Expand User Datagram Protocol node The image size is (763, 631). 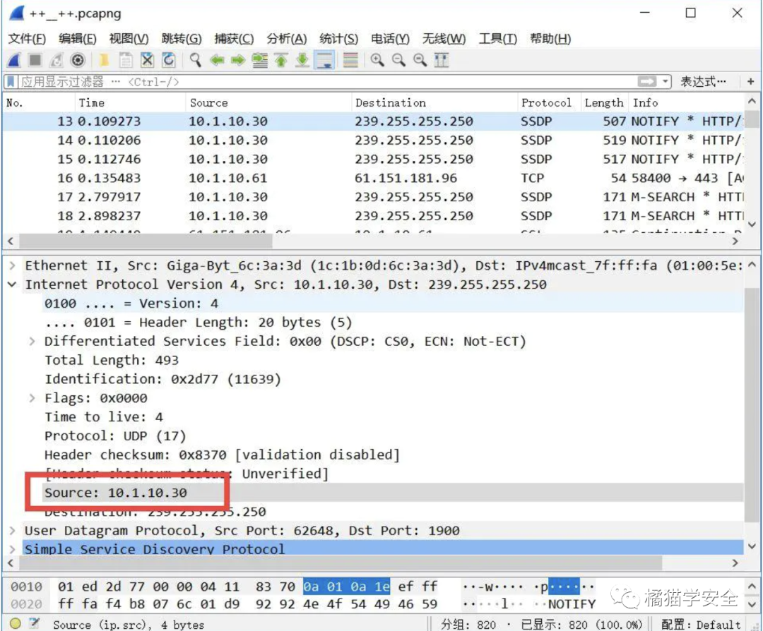click(13, 530)
